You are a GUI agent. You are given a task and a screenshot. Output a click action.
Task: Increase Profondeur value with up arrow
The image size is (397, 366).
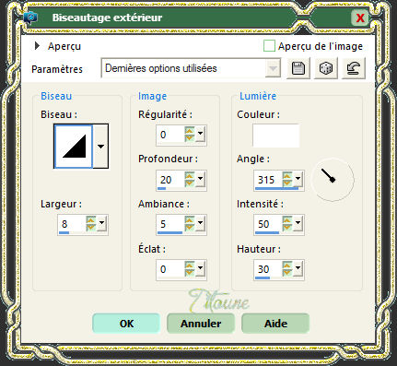[190, 175]
